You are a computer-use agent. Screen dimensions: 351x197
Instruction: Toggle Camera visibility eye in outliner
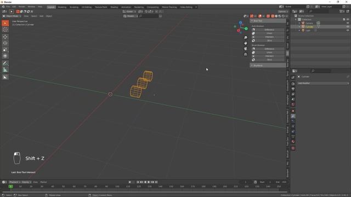coord(348,23)
